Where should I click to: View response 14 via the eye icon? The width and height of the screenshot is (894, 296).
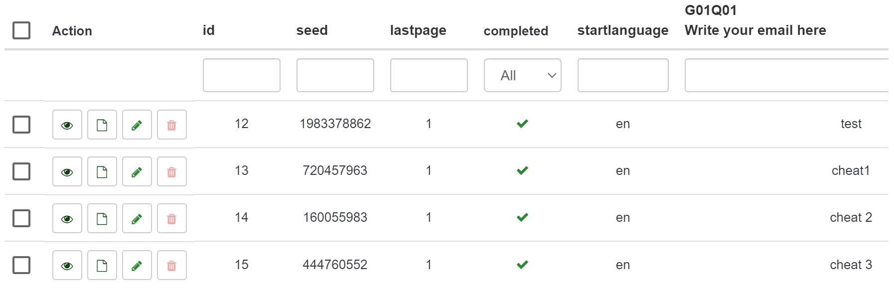(67, 218)
